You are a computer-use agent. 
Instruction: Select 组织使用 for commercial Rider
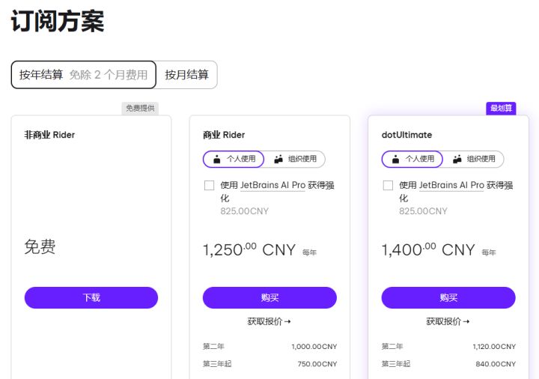point(295,159)
